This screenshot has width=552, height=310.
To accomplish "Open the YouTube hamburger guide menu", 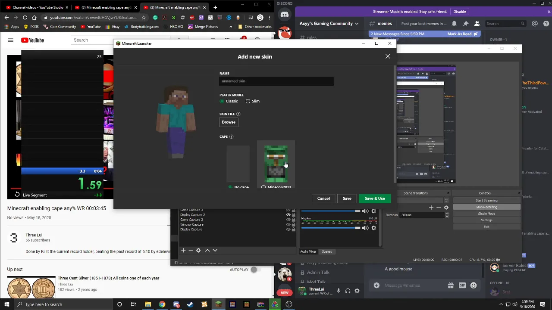I will click(10, 40).
